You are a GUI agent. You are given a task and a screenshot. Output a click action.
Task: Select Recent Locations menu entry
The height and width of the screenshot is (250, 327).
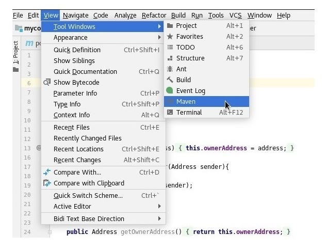pos(103,149)
